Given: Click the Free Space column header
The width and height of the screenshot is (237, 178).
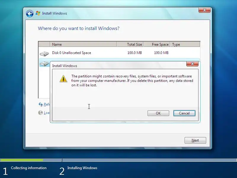Looking at the screenshot, I should 157,44.
